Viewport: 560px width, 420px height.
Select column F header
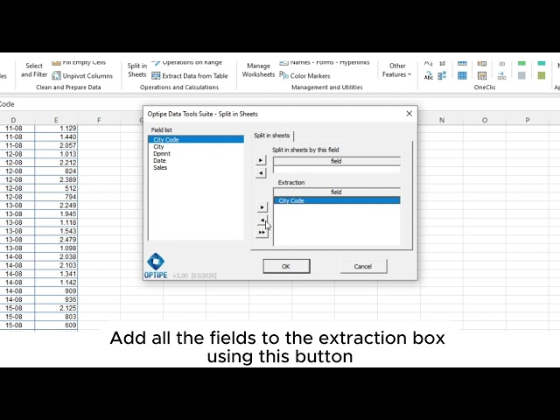(99, 121)
